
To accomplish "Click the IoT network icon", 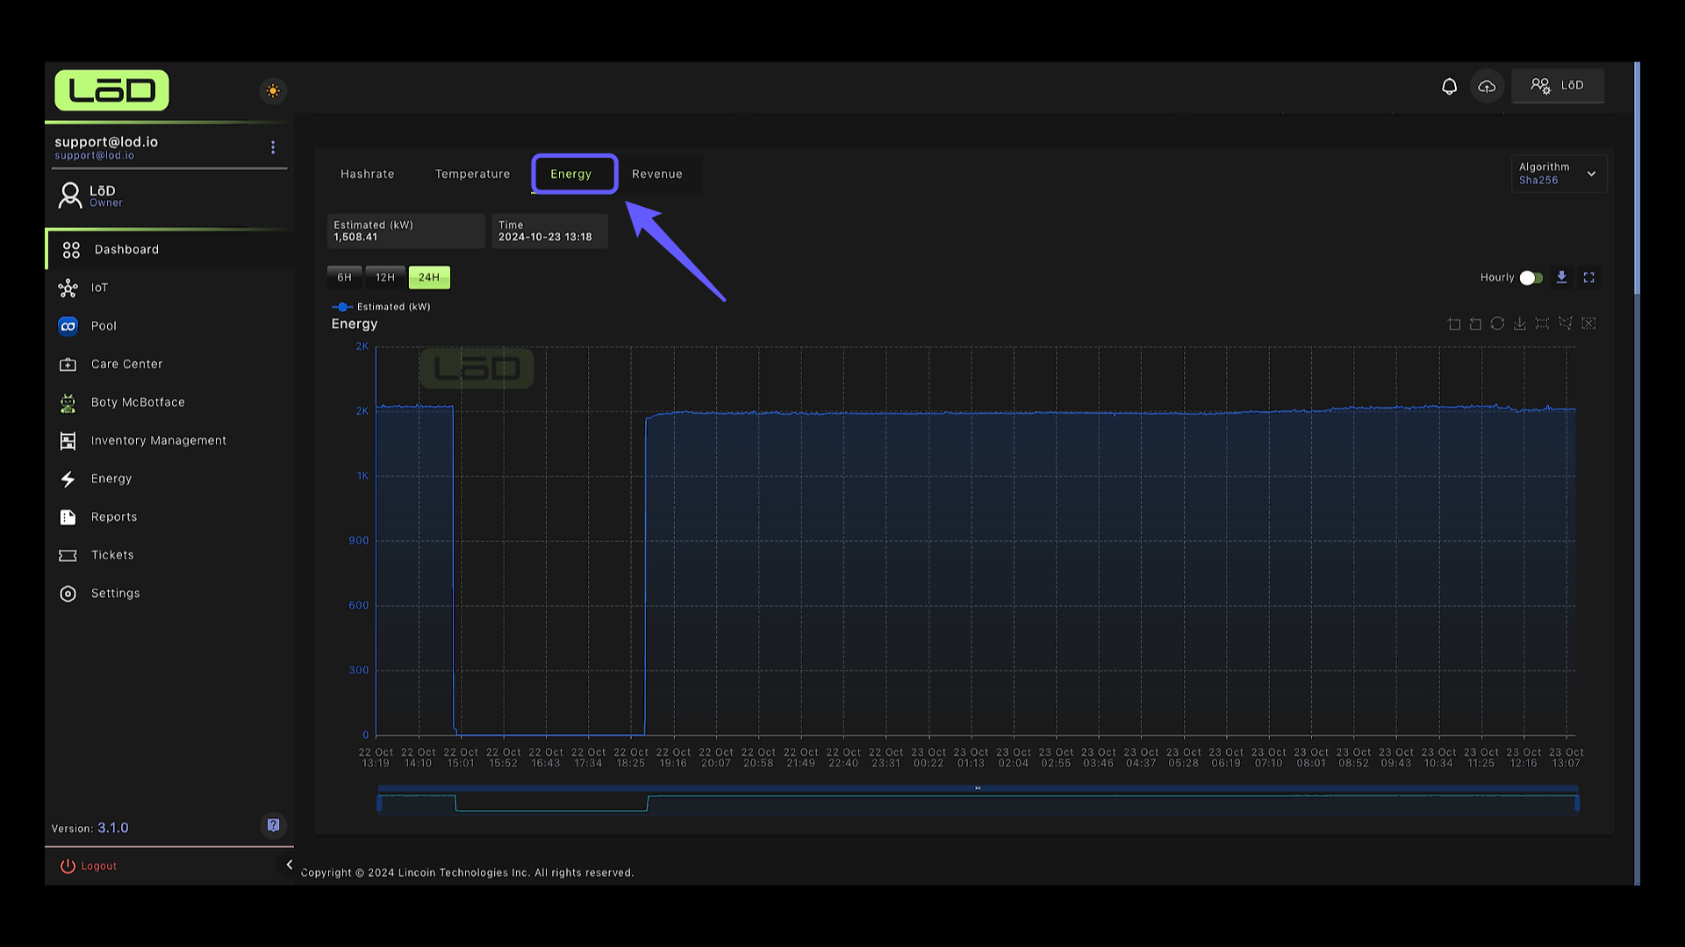I will tap(68, 288).
